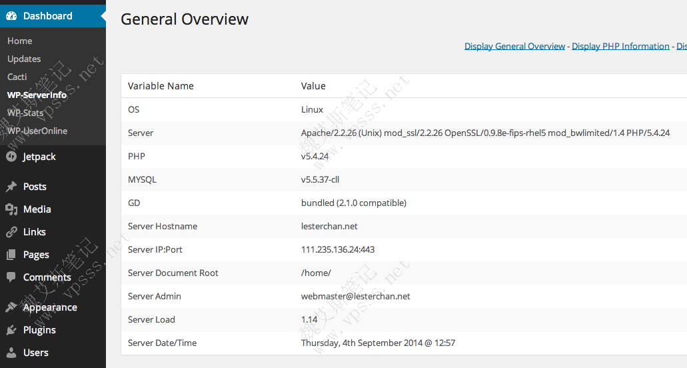Open the Cacti submenu item
687x368 pixels.
point(17,77)
